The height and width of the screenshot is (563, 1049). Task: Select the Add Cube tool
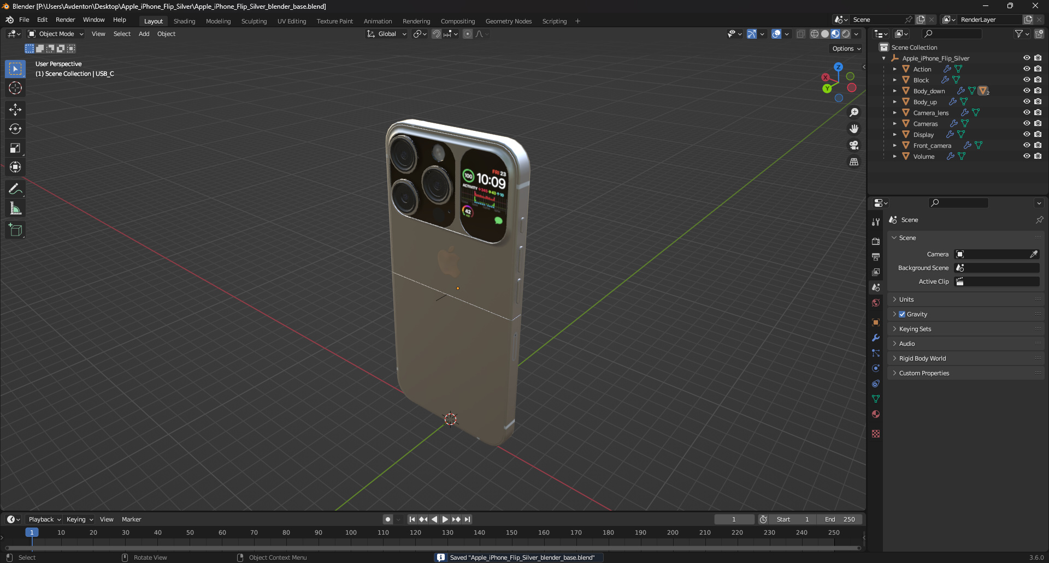15,230
